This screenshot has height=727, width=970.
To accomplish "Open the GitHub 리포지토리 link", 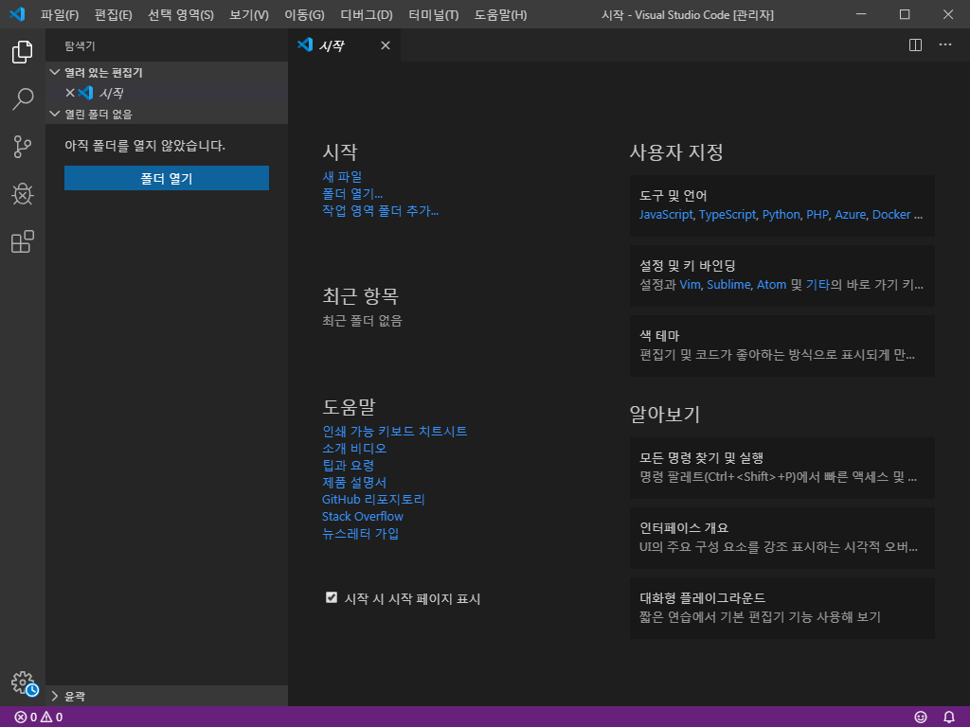I will pos(373,500).
